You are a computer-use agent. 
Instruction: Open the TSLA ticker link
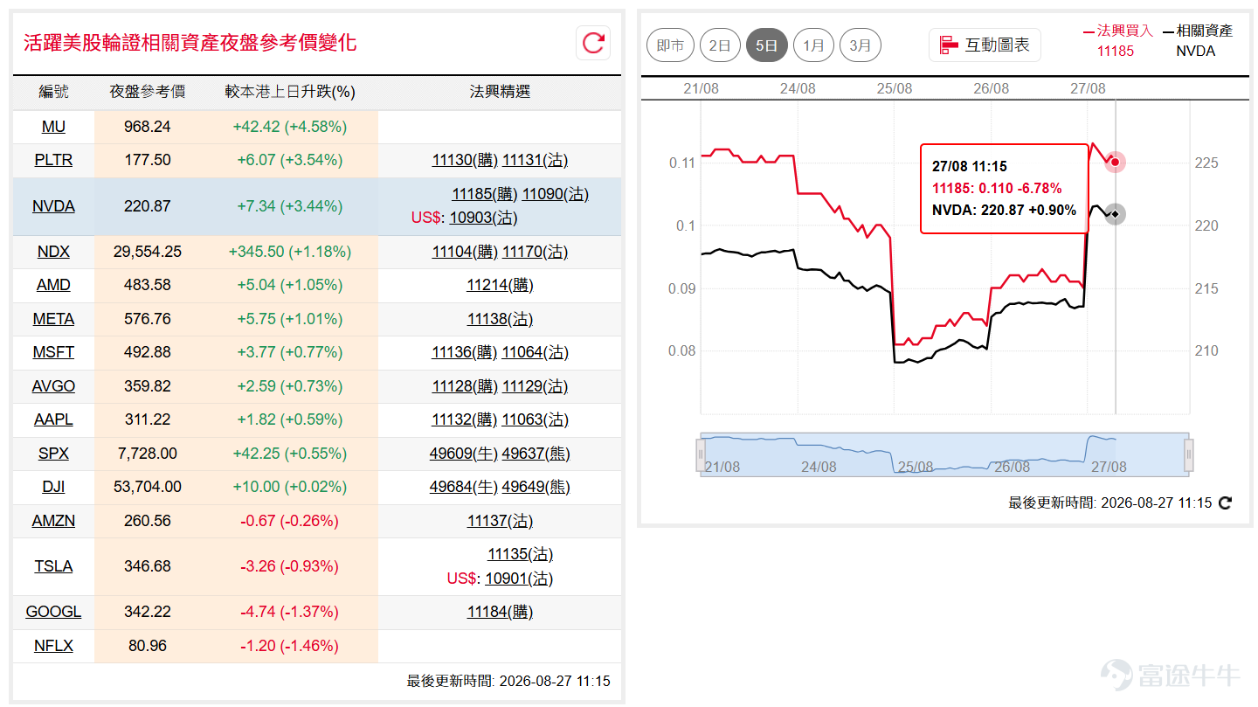pos(53,566)
